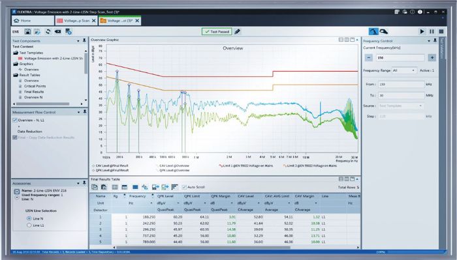Open the Measurement Flow Control dropdown arrow
This screenshot has width=457, height=260.
(78, 112)
